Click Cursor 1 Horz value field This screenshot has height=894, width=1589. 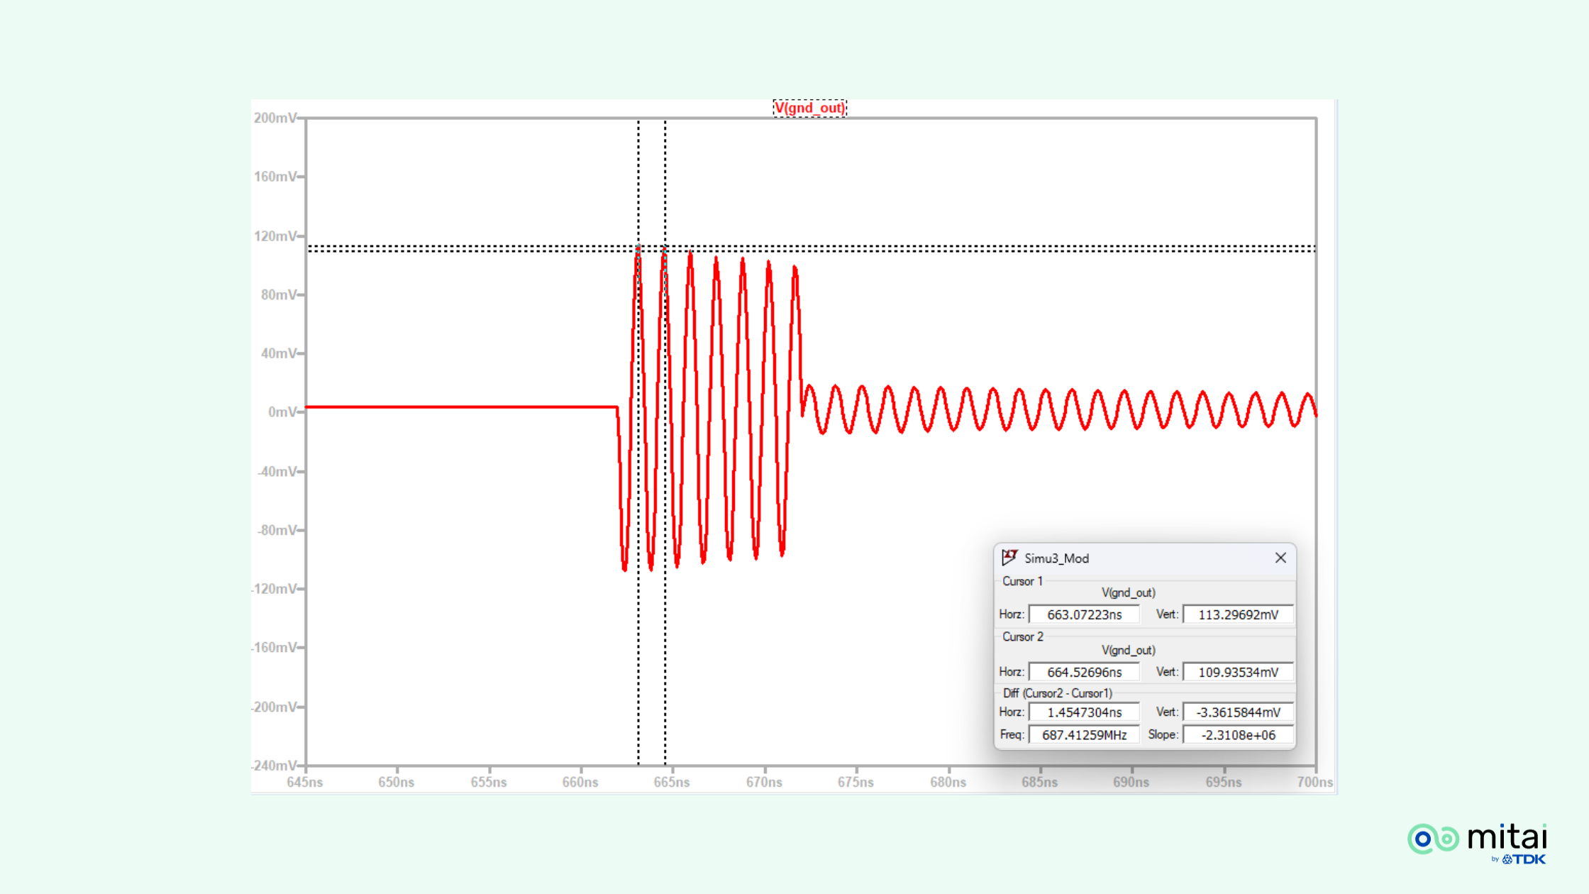[x=1084, y=614]
